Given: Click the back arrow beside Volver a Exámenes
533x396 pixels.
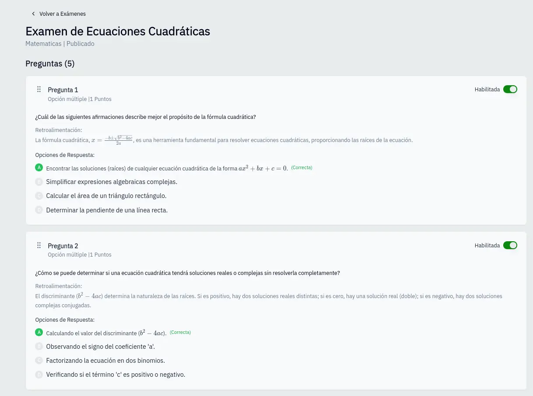Looking at the screenshot, I should (33, 14).
